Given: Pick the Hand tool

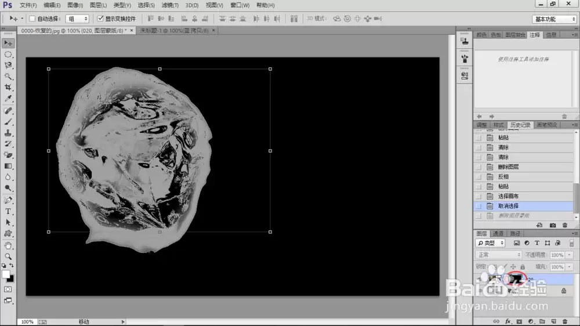Looking at the screenshot, I should tap(8, 245).
